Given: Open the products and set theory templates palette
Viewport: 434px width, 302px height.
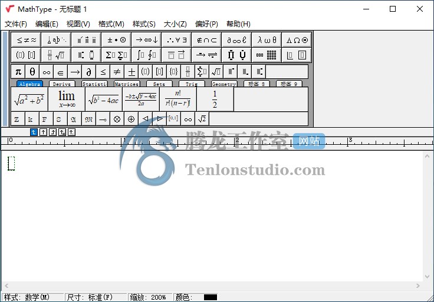Looking at the screenshot, I should pos(236,55).
